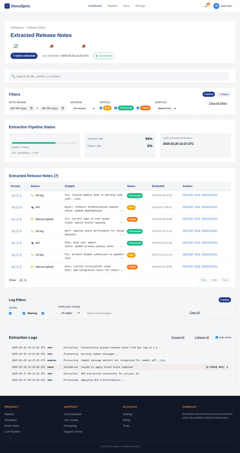240x453 pixels.
Task: Click View Full for v2.3.1
Action: [187, 194]
